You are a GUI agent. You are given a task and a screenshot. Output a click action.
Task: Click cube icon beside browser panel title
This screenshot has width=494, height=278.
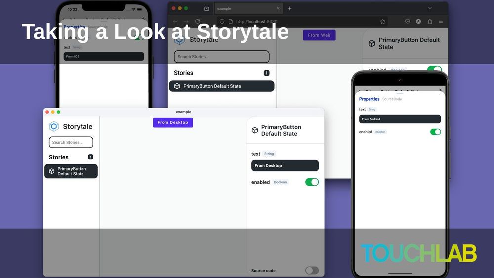pos(372,43)
